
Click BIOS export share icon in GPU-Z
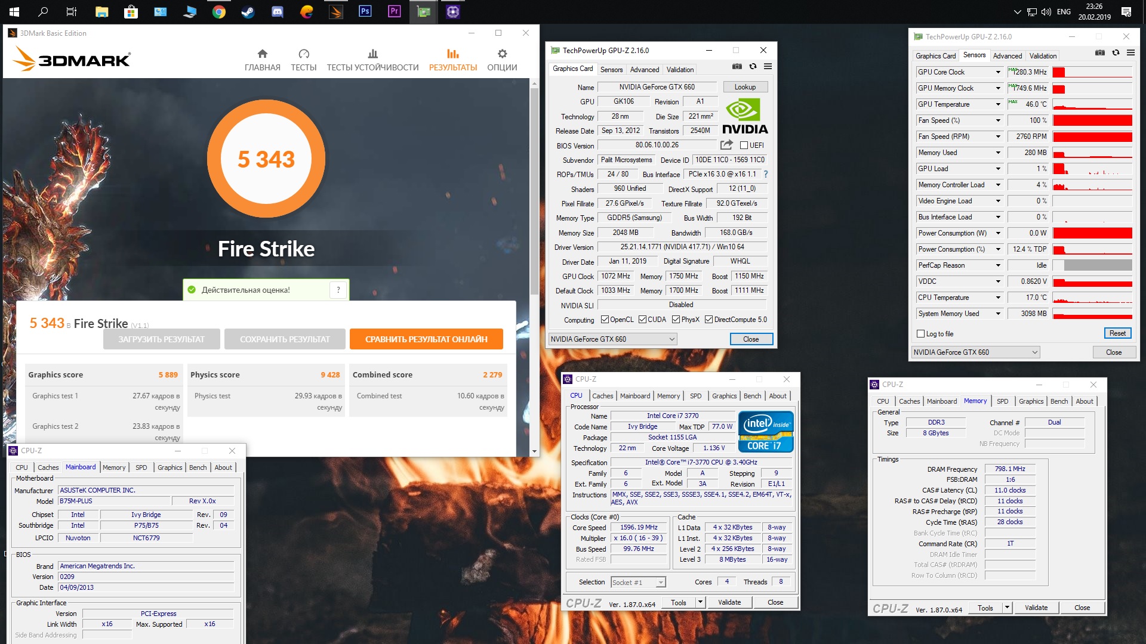(x=726, y=145)
